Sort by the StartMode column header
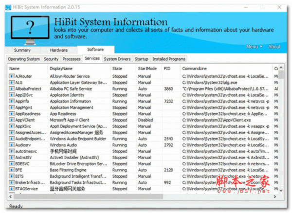 [x=147, y=69]
